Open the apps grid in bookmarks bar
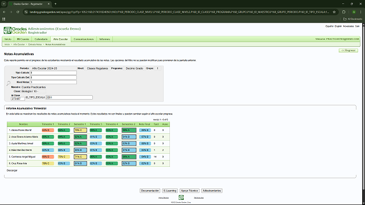This screenshot has height=205, width=365. (x=4, y=19)
